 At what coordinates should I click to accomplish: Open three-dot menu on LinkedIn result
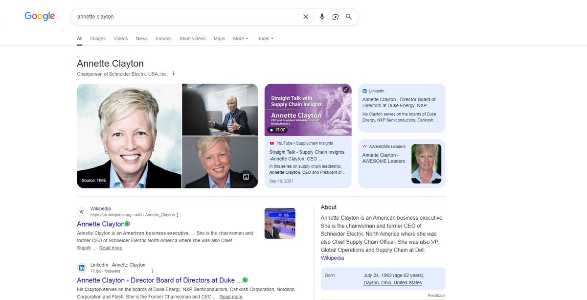(153, 271)
